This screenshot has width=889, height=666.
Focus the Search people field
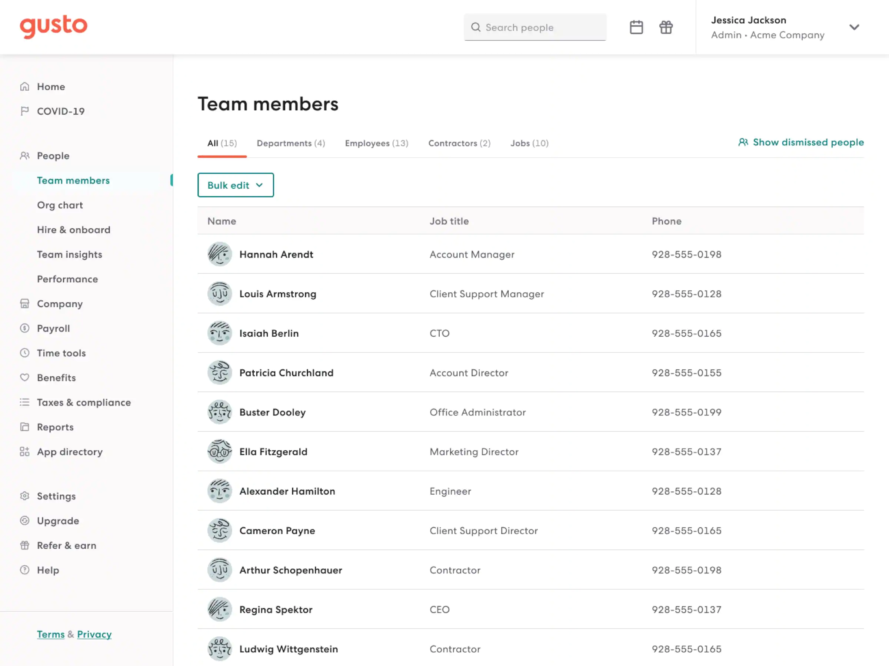[535, 27]
